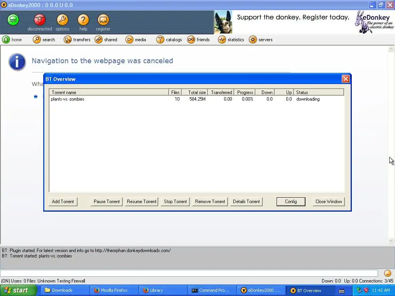
Task: Select the plants-vs.-zombies torrent row
Action: (x=196, y=99)
